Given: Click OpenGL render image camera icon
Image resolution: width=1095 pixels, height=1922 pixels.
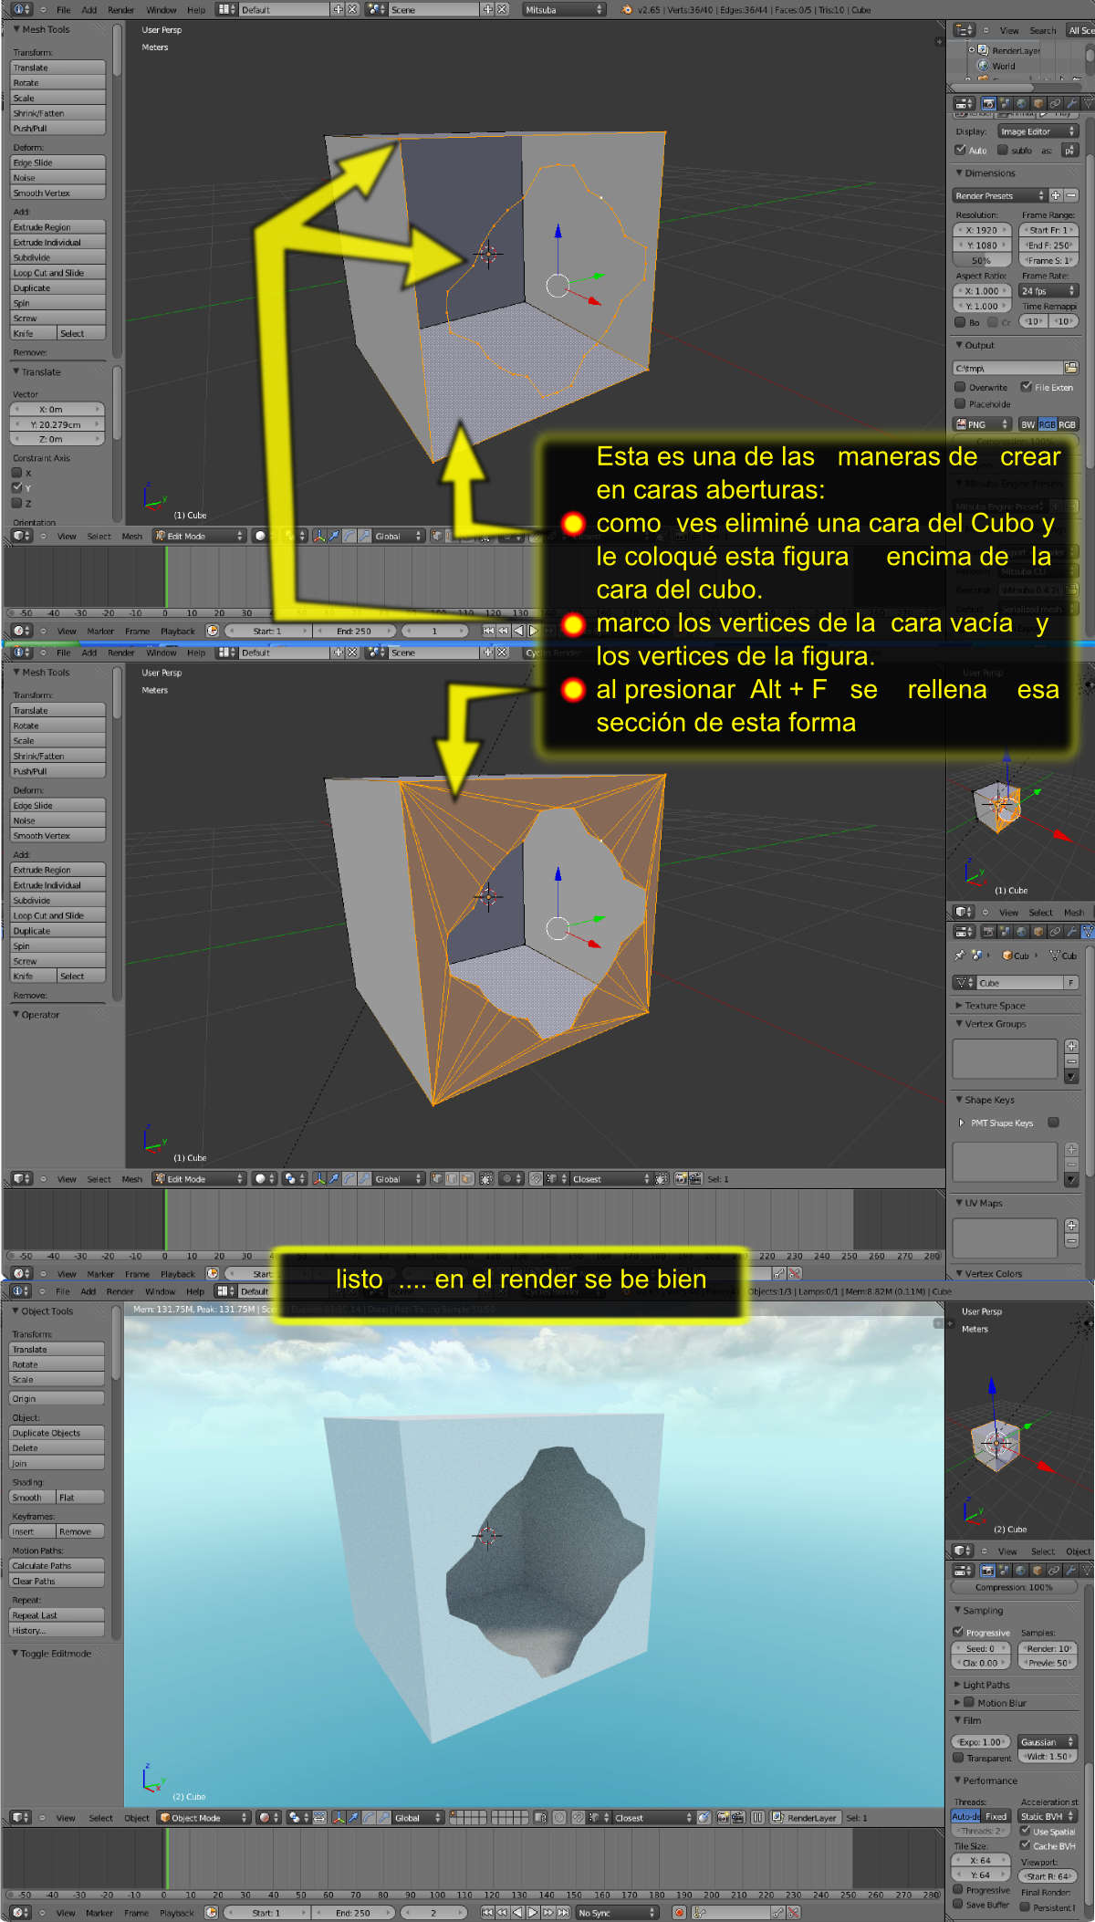Looking at the screenshot, I should point(722,1817).
